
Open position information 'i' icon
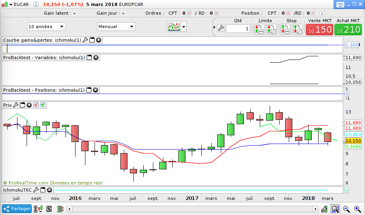(322, 13)
